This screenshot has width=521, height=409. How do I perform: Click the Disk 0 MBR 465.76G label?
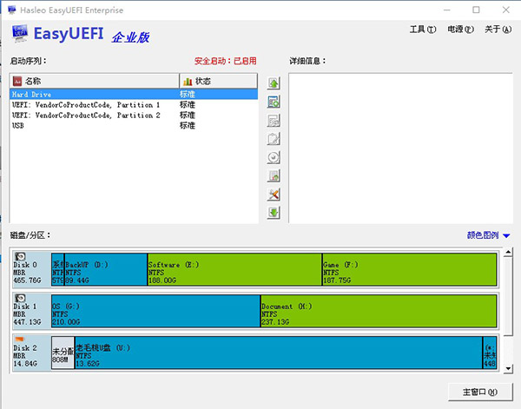[x=27, y=273]
